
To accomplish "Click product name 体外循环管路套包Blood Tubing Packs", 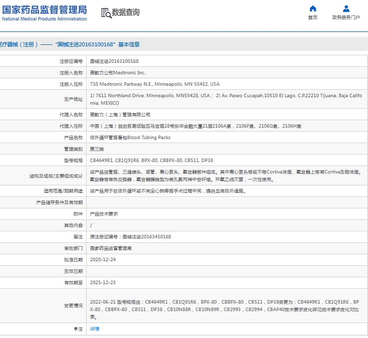I will [x=129, y=137].
